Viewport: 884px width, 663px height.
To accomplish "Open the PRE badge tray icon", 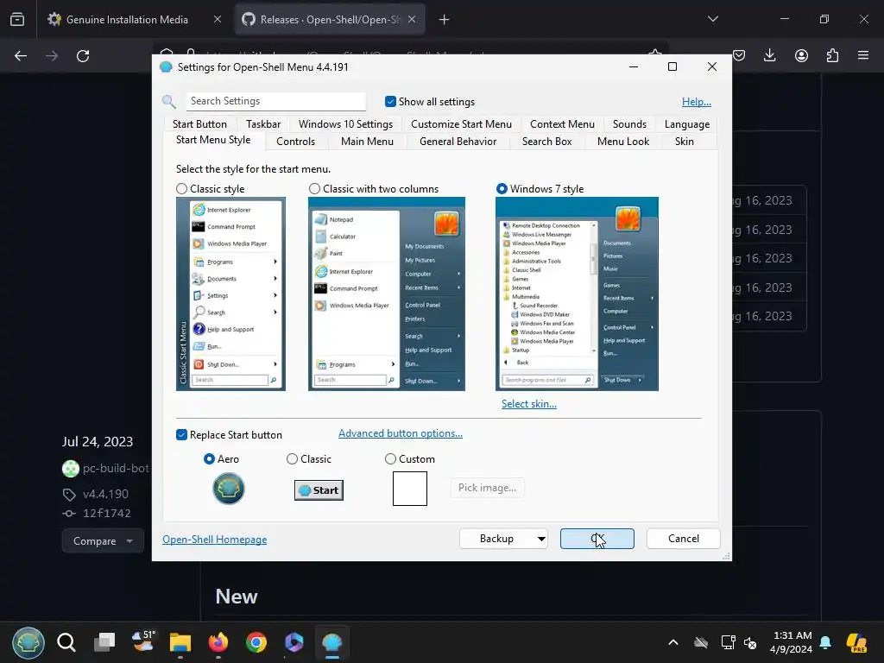I will pyautogui.click(x=856, y=642).
